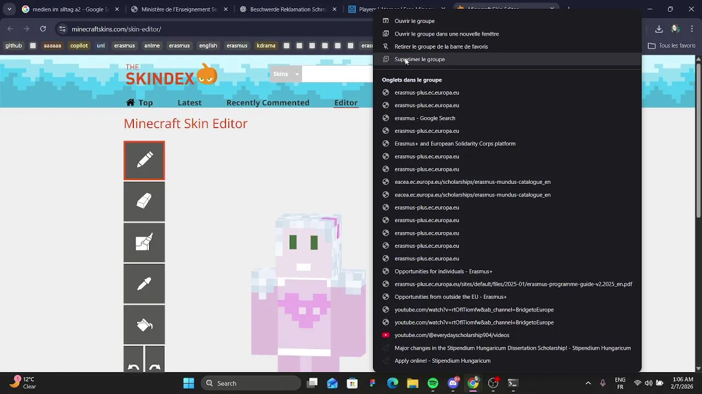The image size is (702, 394).
Task: Open the anime bookmark group
Action: coord(152,46)
